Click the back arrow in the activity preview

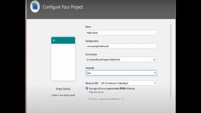click(x=54, y=40)
